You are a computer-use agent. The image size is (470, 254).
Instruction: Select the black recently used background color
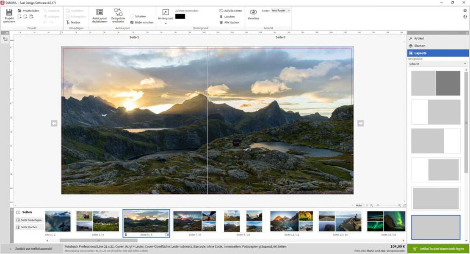coord(180,16)
